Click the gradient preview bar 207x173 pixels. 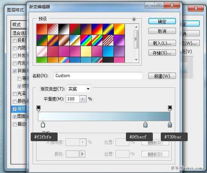pyautogui.click(x=104, y=116)
